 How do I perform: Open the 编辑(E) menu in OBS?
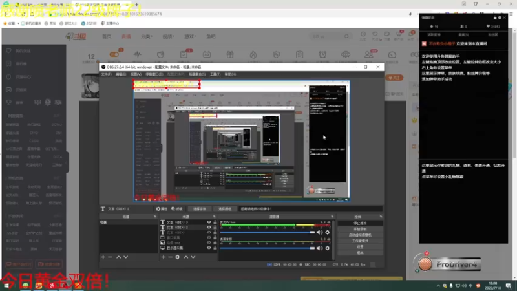121,74
